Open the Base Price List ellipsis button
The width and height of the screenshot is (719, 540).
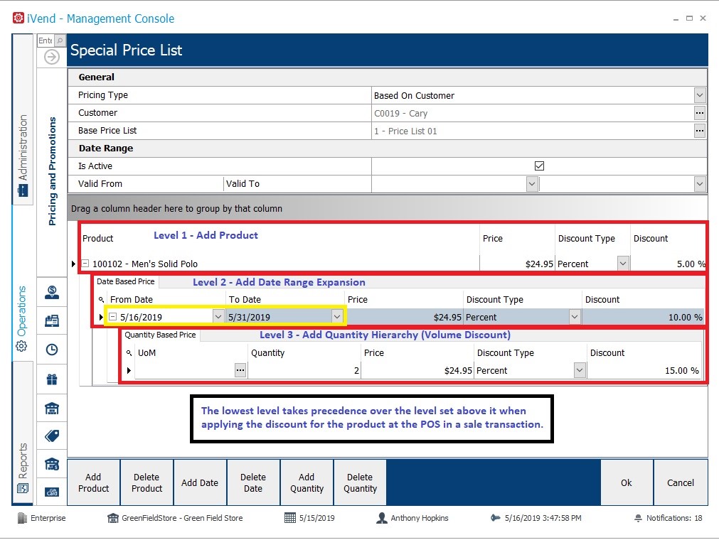[x=699, y=131]
